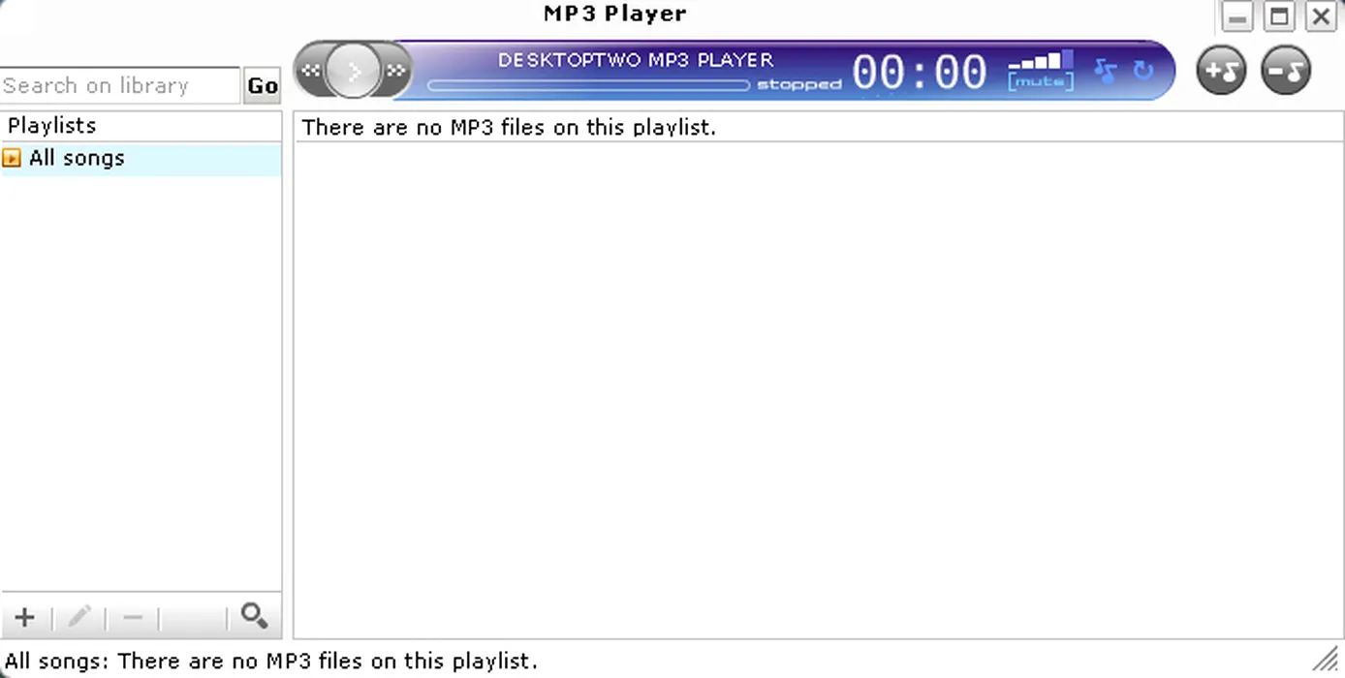Viewport: 1345px width, 678px height.
Task: Toggle shuffle with the music notes icon
Action: (1106, 71)
